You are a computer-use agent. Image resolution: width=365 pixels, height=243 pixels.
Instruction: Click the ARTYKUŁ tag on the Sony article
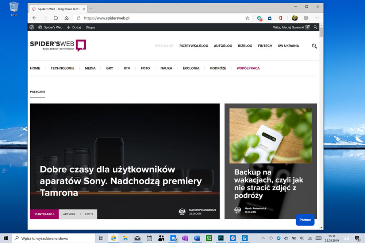tap(69, 214)
